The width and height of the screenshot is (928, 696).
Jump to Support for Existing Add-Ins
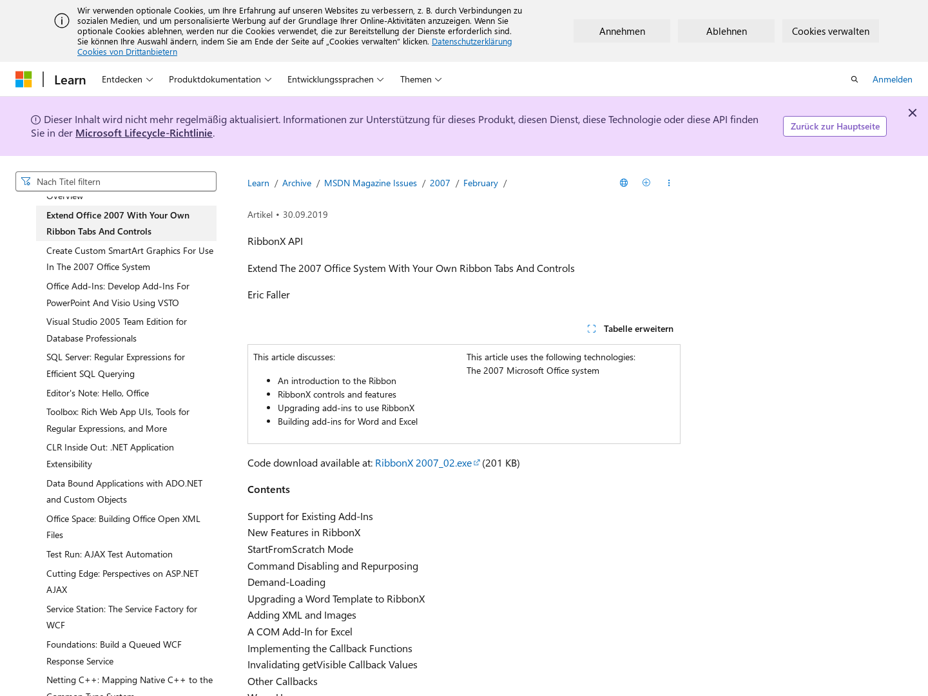(x=310, y=516)
